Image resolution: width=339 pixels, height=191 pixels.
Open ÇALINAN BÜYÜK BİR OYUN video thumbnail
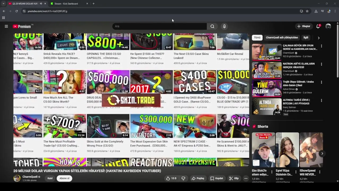[x=266, y=52]
